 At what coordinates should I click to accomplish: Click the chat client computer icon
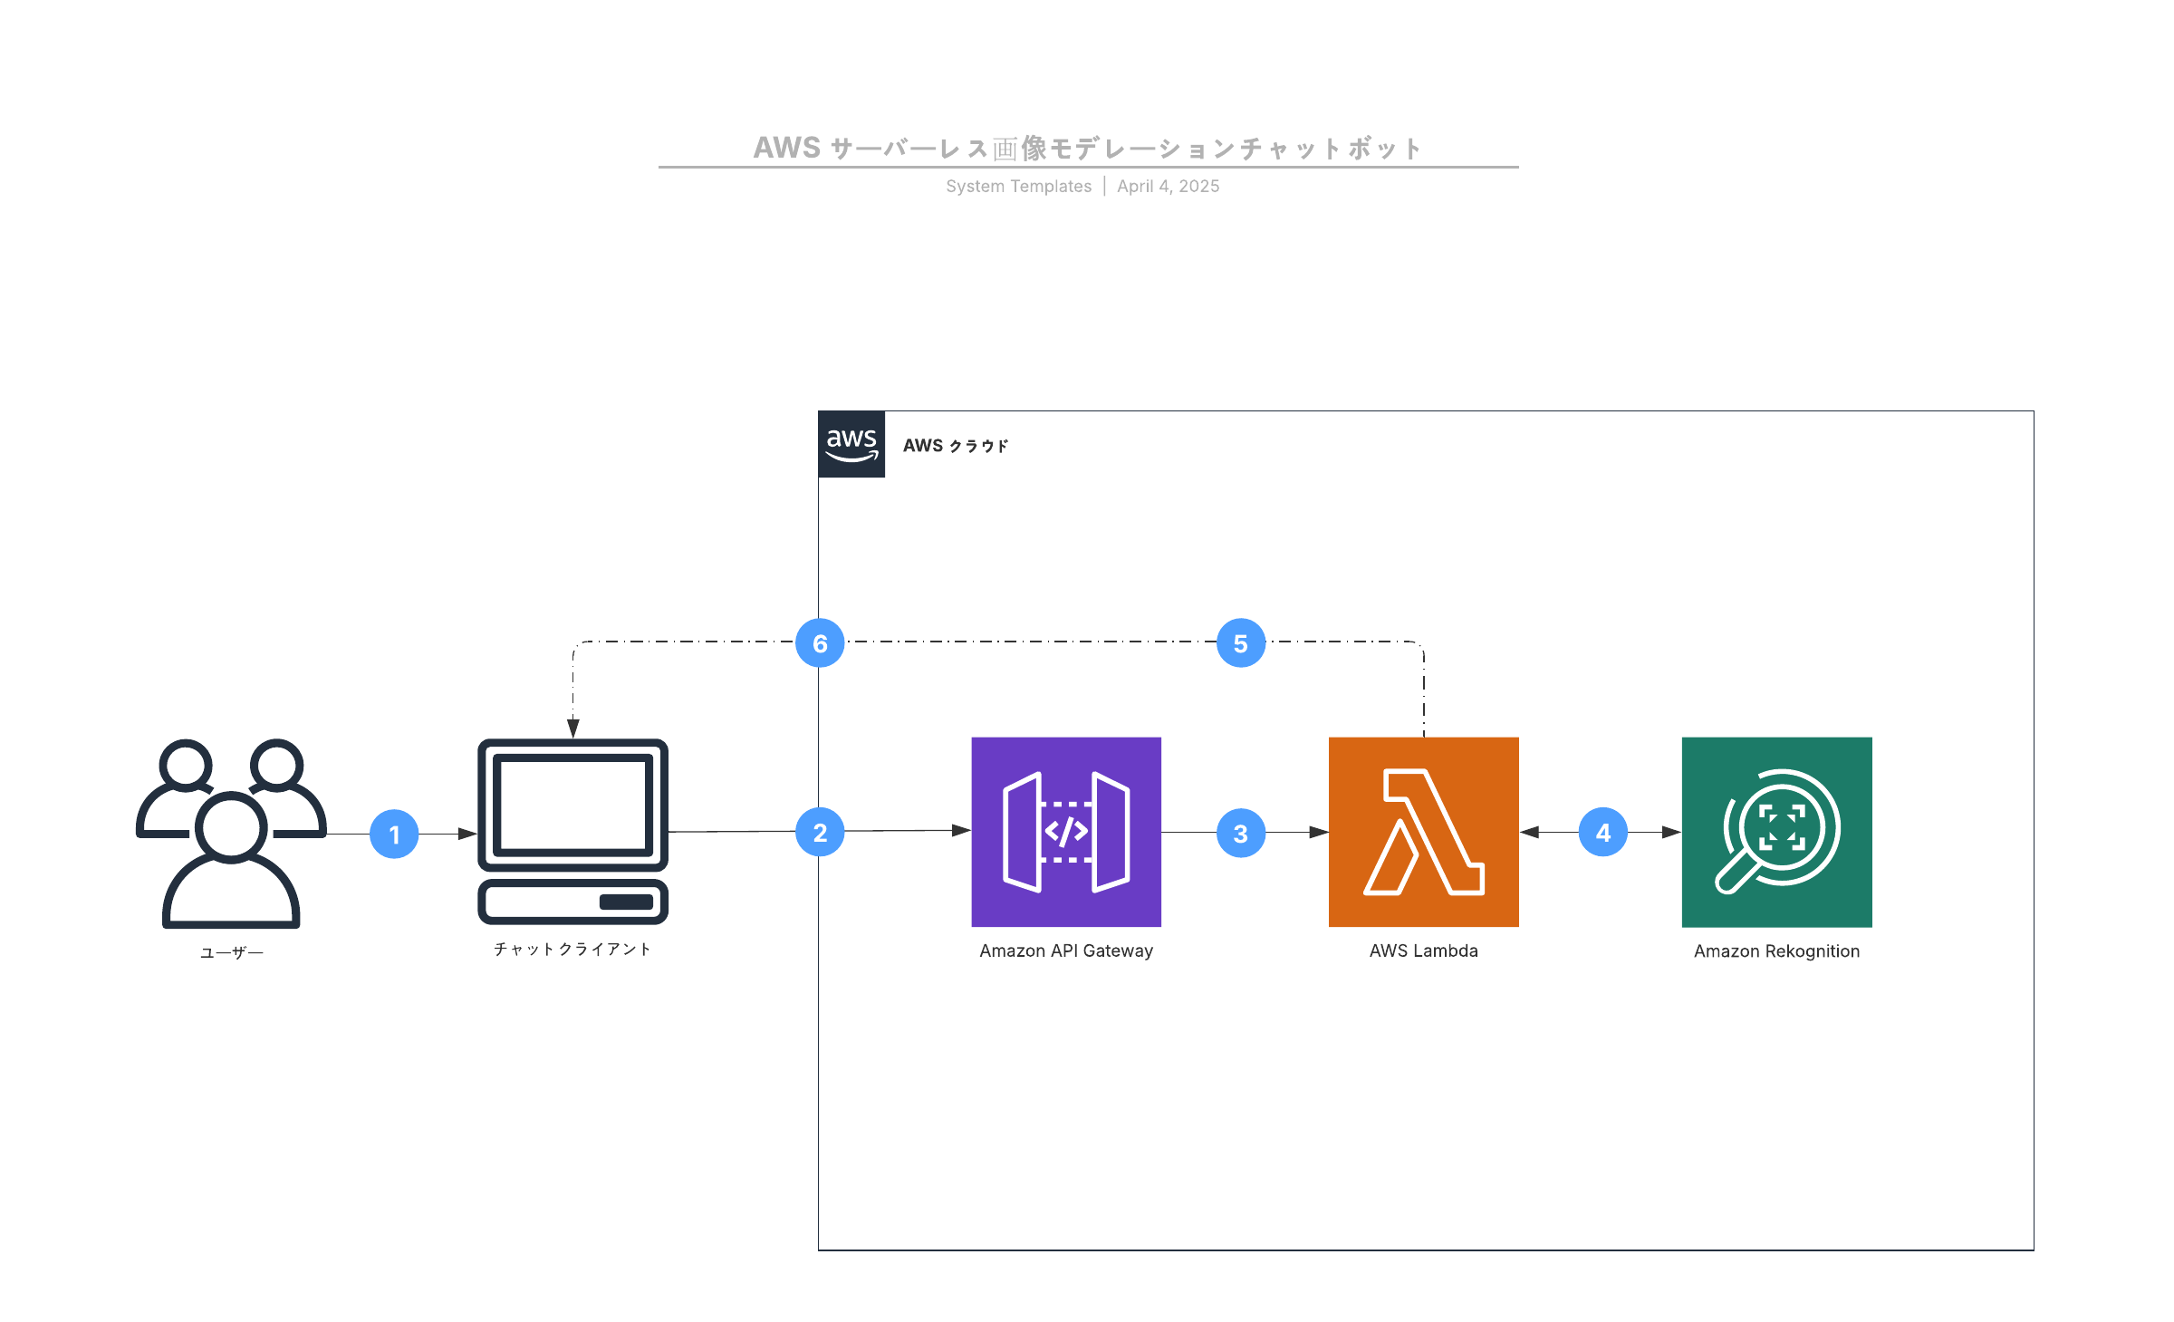coord(572,832)
